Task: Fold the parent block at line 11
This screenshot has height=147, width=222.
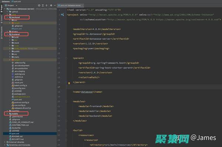Action: click(x=66, y=58)
